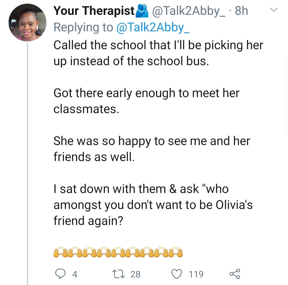Click the reply speech bubble icon
This screenshot has height=285, width=288.
(x=61, y=274)
